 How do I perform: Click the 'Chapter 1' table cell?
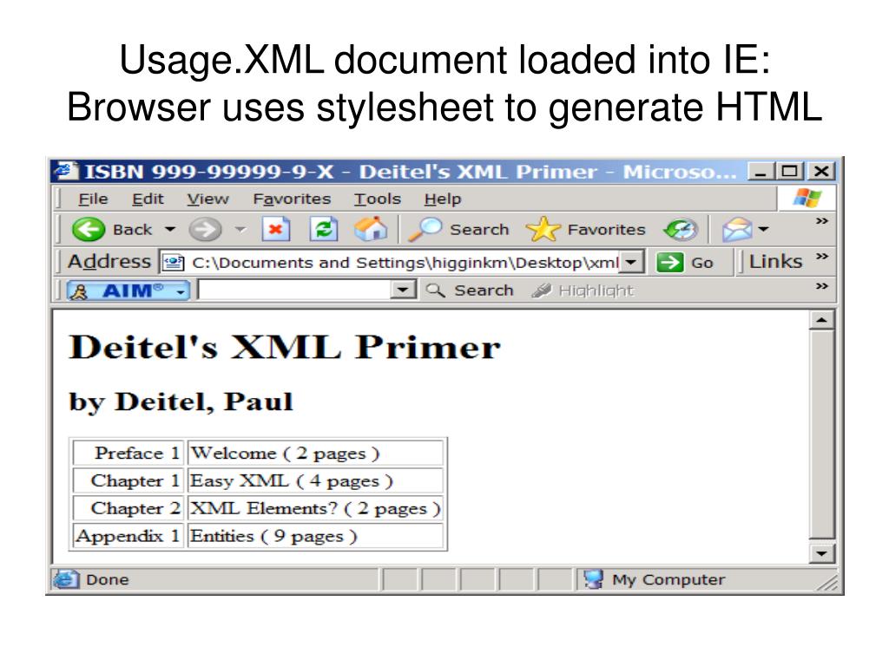(128, 480)
